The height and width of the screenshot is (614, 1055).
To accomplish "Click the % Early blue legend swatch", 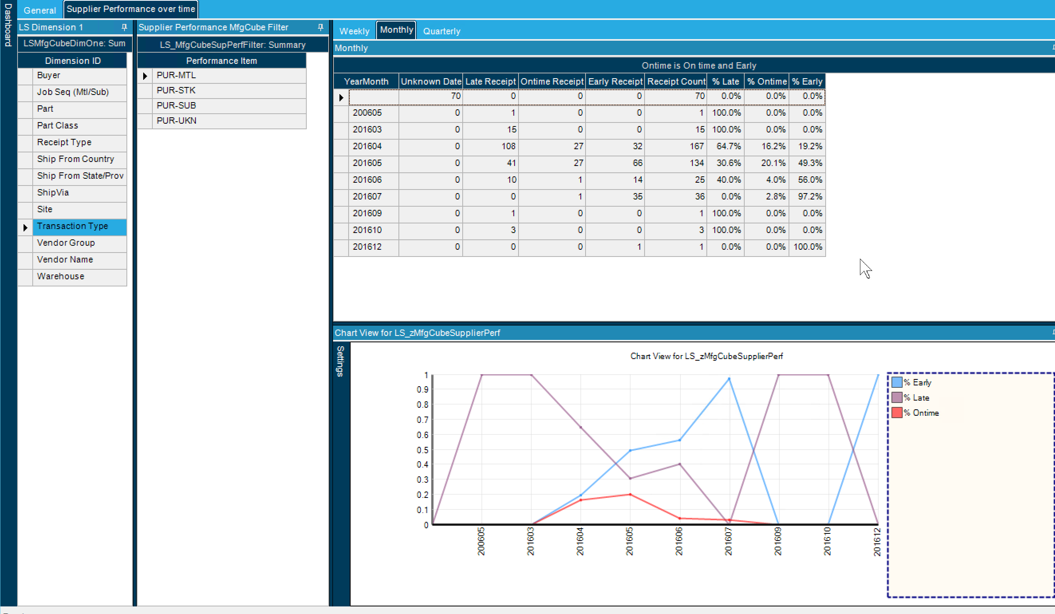I will pyautogui.click(x=896, y=382).
